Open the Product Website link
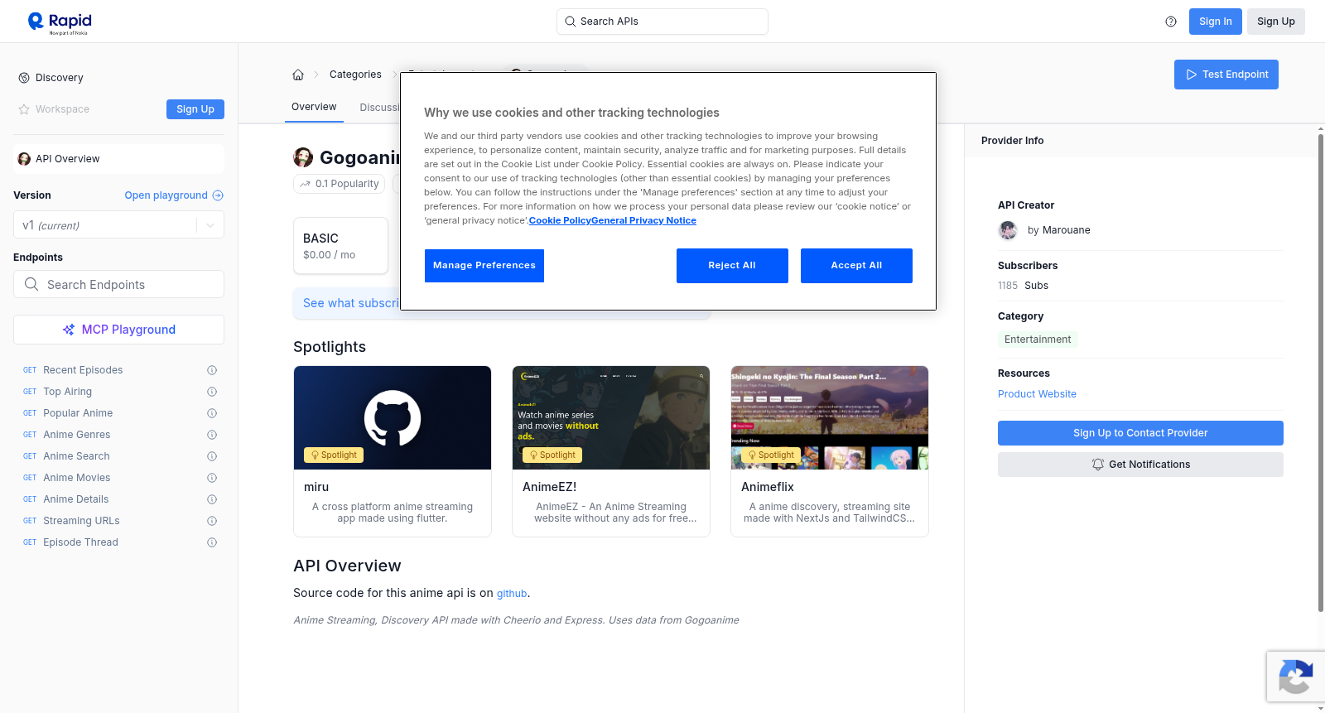The image size is (1325, 713). [1037, 394]
